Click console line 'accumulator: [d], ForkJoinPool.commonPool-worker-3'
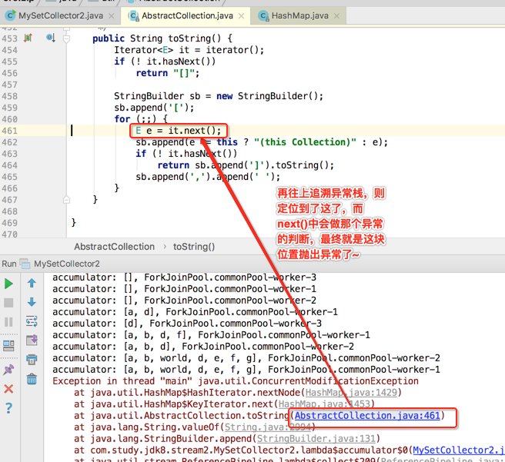505x462 pixels. [187, 323]
